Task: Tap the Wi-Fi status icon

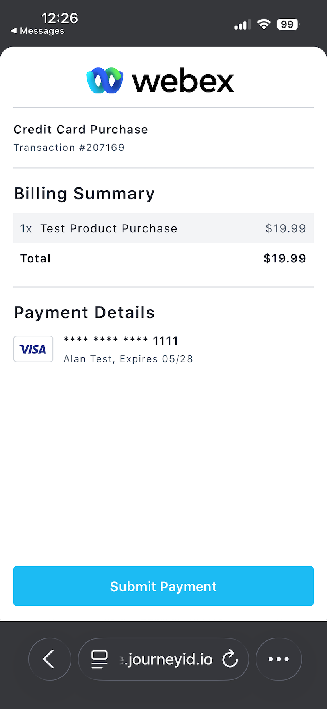Action: [264, 24]
